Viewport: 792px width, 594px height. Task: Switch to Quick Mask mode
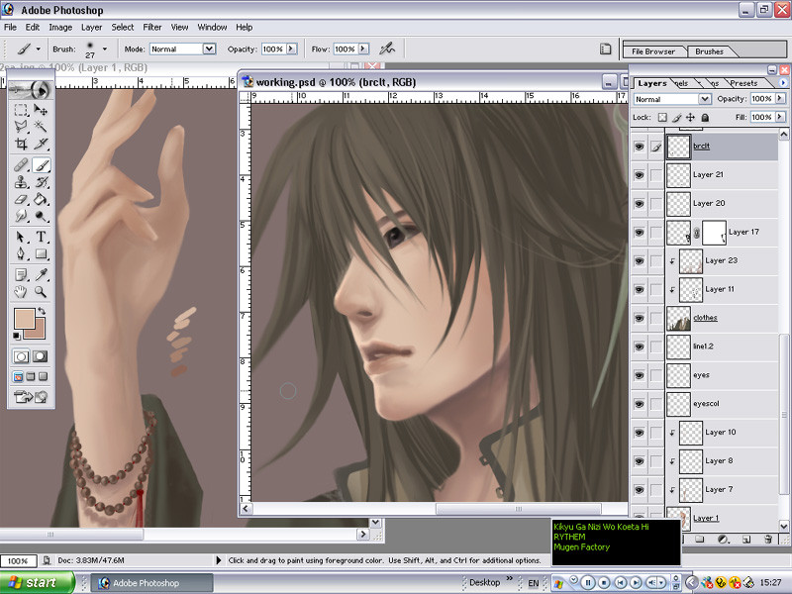[40, 356]
